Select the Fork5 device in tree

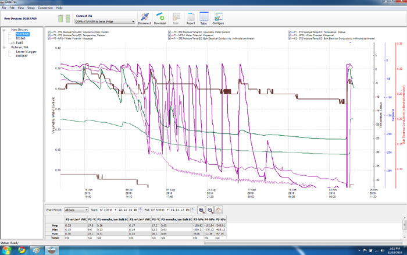coord(19,43)
